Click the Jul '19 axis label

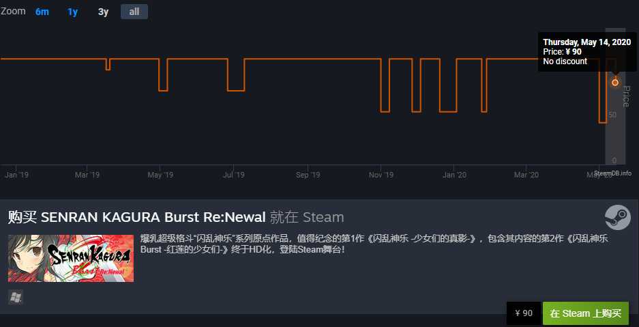[234, 175]
